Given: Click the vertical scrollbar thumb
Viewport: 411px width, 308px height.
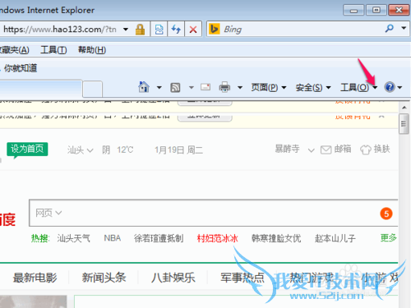Looking at the screenshot, I should pyautogui.click(x=404, y=124).
